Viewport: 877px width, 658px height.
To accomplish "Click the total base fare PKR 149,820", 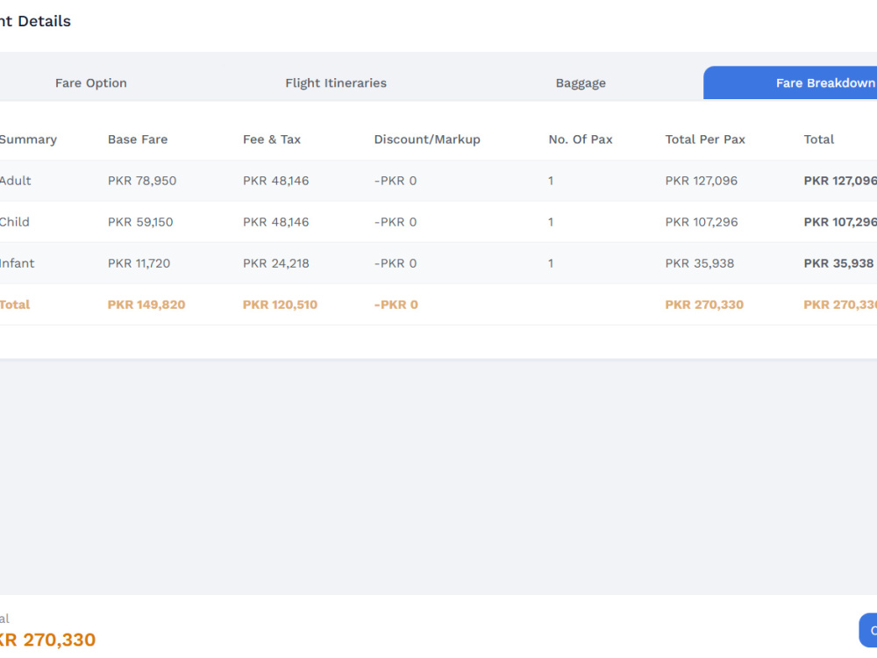I will coord(146,304).
